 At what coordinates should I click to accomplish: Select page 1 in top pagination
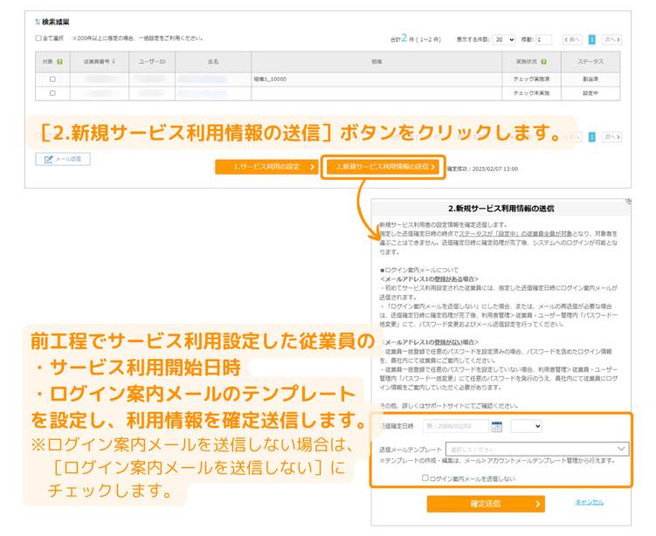[592, 39]
